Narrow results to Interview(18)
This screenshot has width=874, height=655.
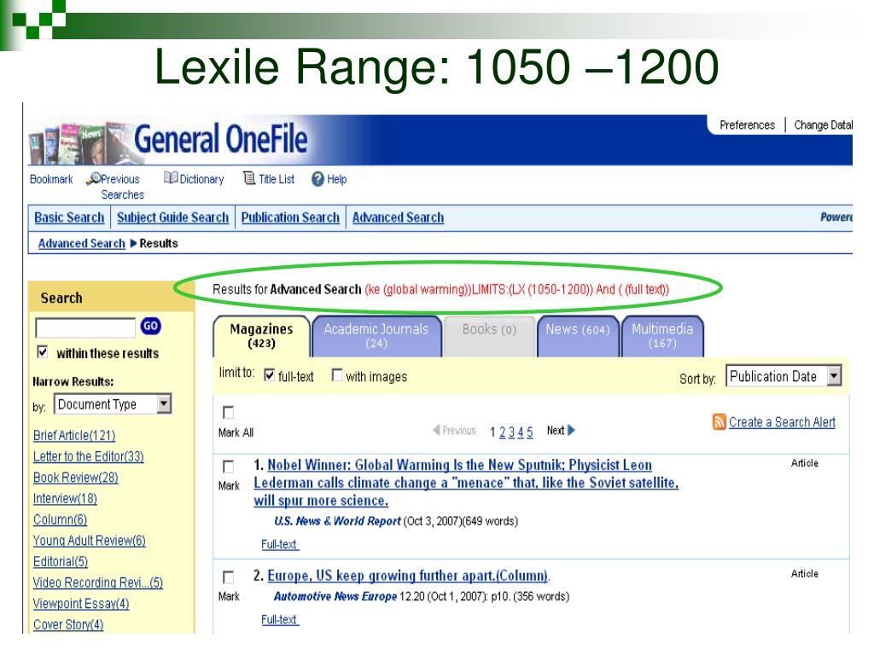(65, 498)
